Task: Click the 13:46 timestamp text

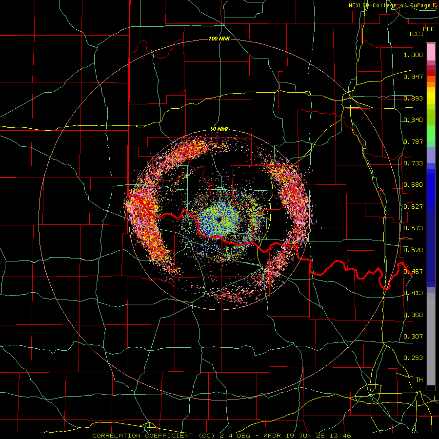Action: point(339,436)
